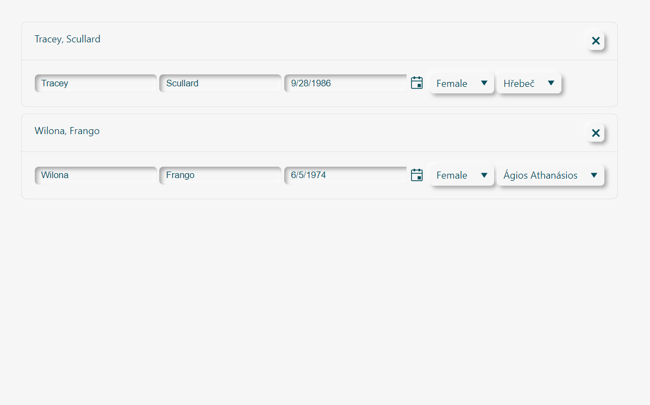650x405 pixels.
Task: Open calendar picker for date 6/5/1974
Action: pyautogui.click(x=417, y=175)
